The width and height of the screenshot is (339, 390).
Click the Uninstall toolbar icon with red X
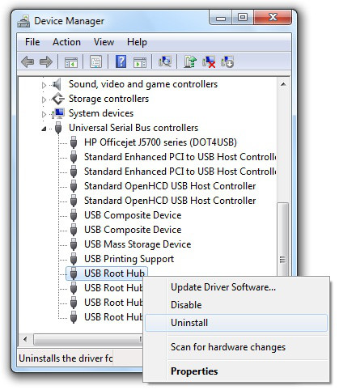(x=209, y=61)
